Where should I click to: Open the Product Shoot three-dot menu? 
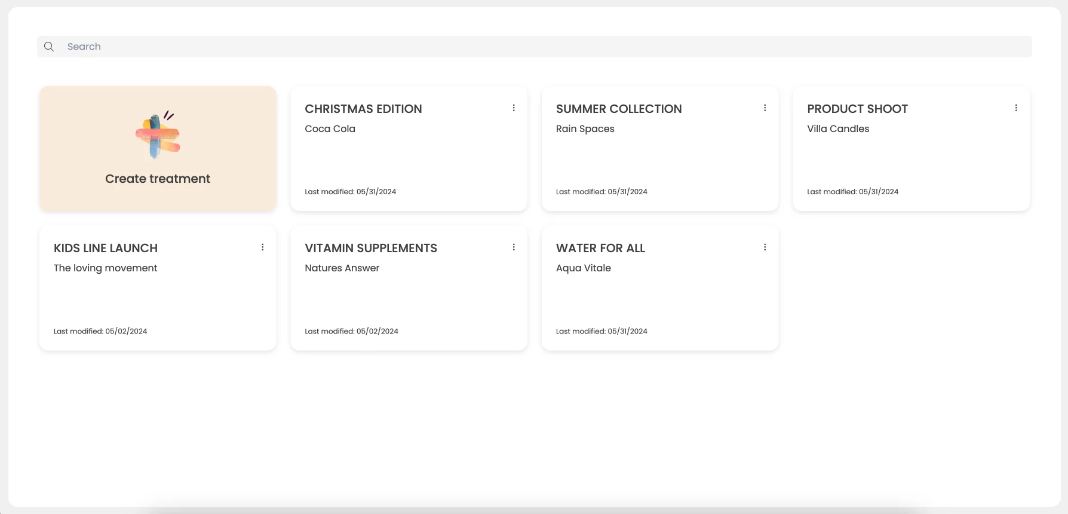click(x=1016, y=108)
